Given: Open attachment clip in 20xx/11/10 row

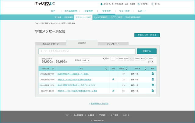Looking at the screenshot, I should pos(113,79).
